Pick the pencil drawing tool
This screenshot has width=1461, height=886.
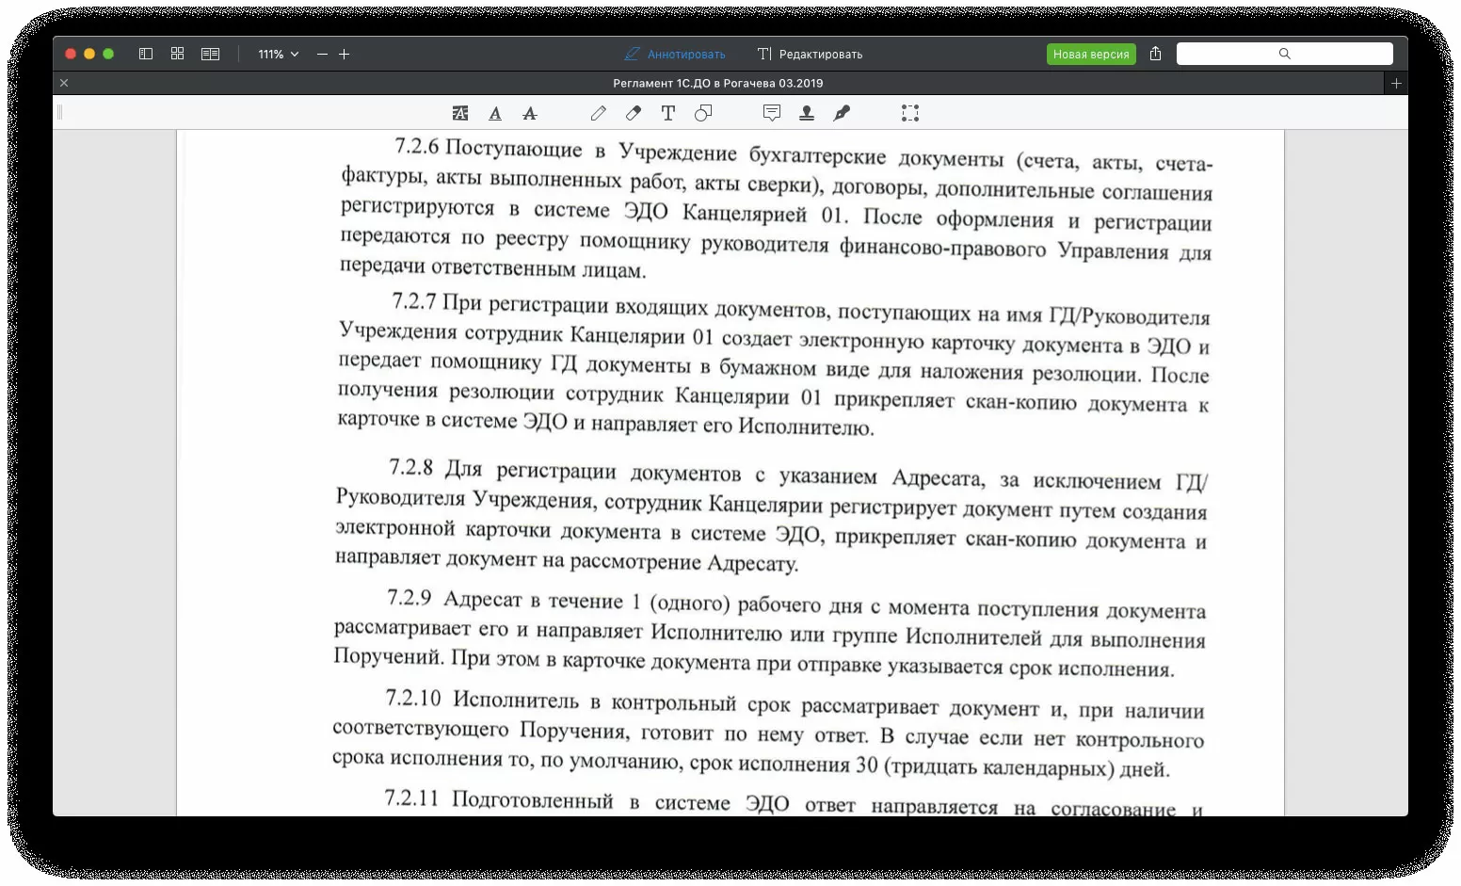pos(599,113)
